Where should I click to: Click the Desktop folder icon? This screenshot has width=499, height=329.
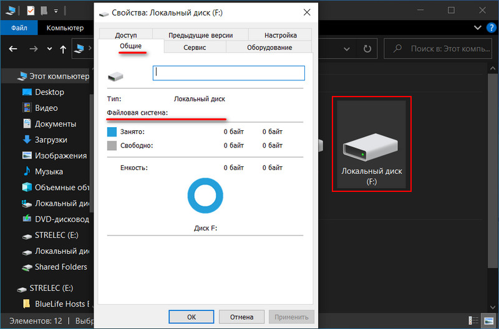tap(27, 92)
